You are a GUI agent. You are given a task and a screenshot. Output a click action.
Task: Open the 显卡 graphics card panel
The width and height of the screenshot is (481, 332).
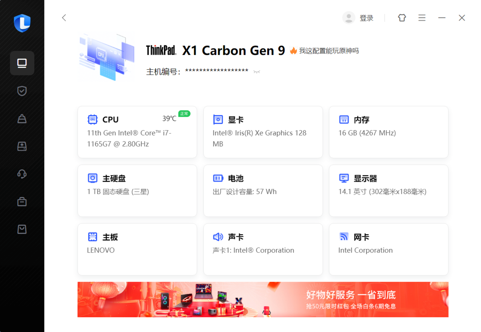263,132
